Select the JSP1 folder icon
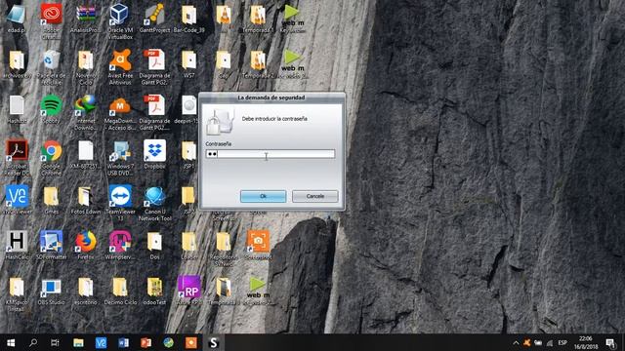This screenshot has height=351, width=625. click(x=188, y=154)
